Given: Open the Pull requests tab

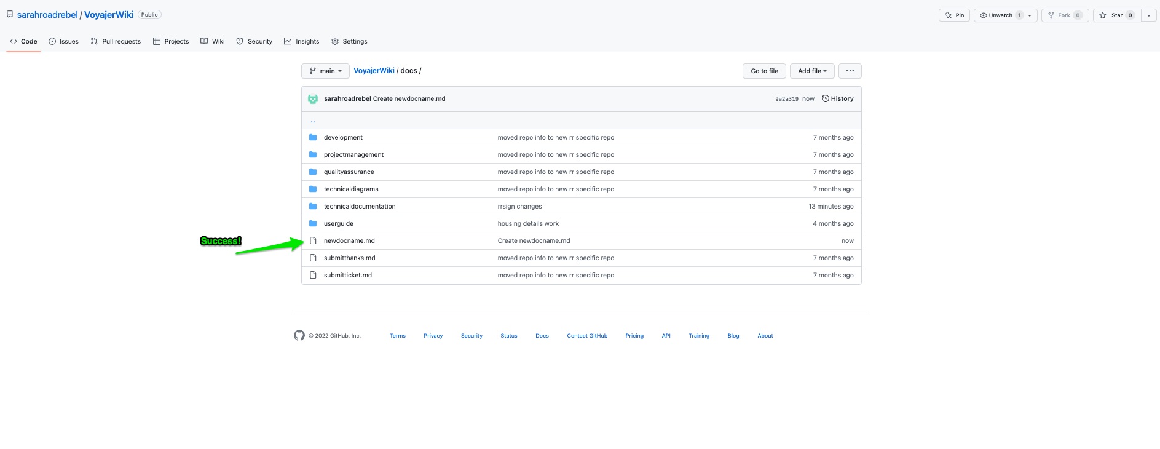Looking at the screenshot, I should (116, 41).
